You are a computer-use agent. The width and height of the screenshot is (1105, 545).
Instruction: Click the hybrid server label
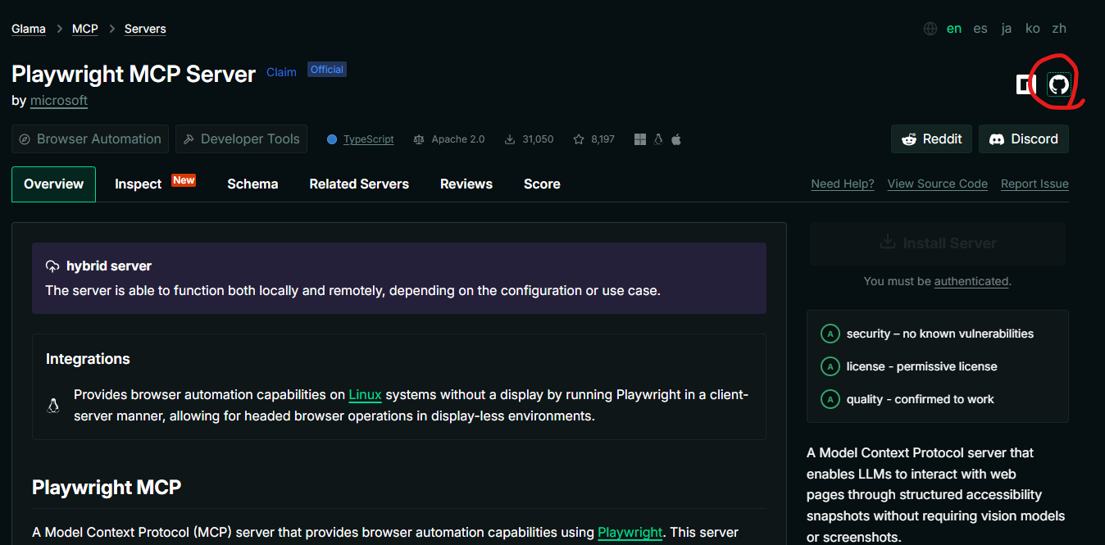109,266
